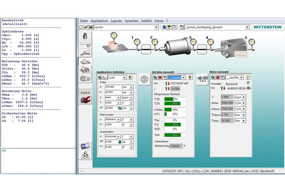The height and width of the screenshot is (192, 285).
Task: Open the Datei menu
Action: tap(84, 21)
